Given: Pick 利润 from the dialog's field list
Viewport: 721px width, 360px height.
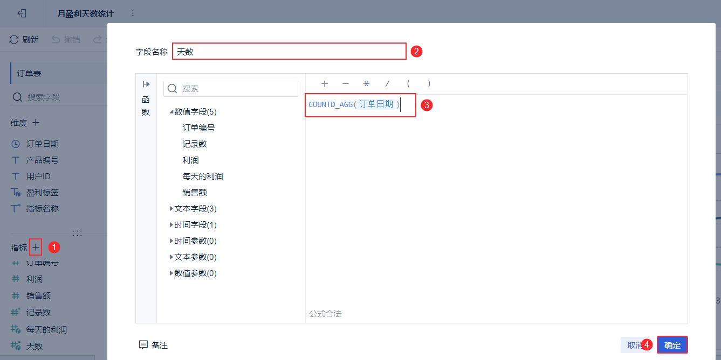Looking at the screenshot, I should [191, 160].
